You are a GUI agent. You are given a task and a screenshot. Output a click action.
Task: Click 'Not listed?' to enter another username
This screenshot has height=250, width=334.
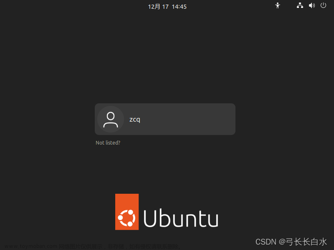point(108,142)
